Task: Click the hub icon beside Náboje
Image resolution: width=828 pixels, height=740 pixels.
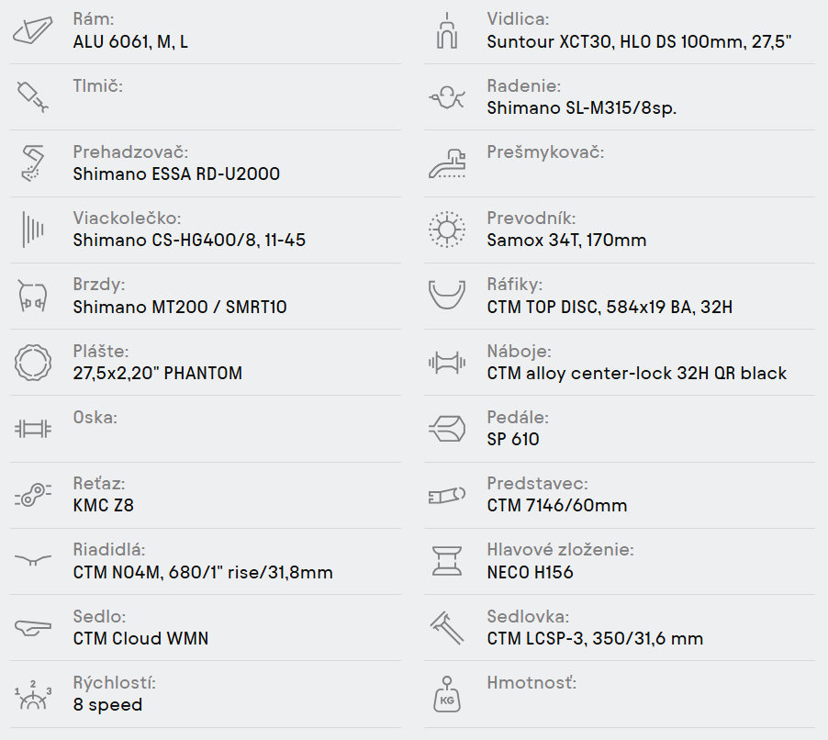Action: [447, 363]
